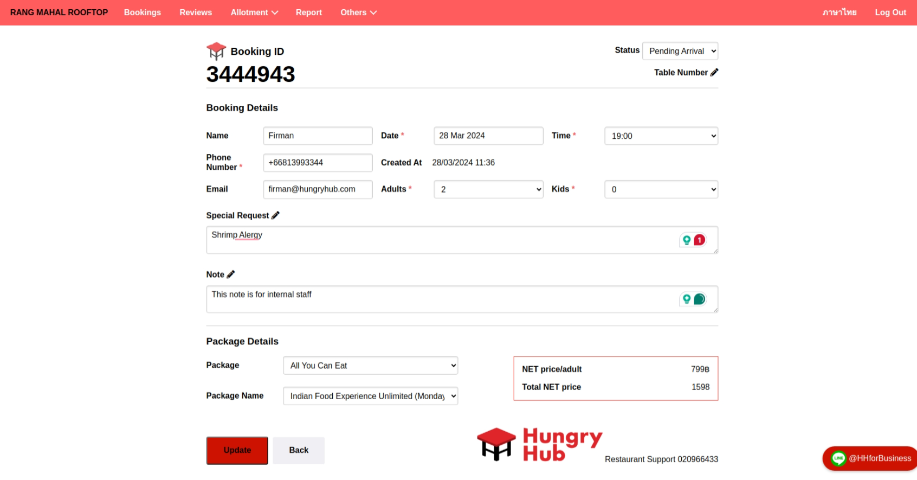Open the Status dropdown showing Pending Arrival
This screenshot has width=917, height=480.
pyautogui.click(x=680, y=51)
